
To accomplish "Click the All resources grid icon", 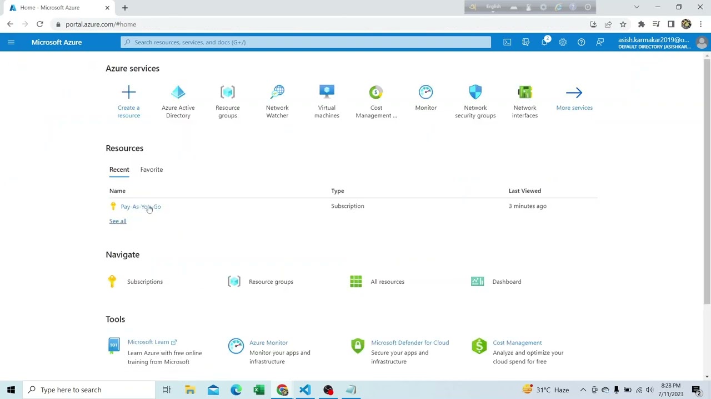I will pos(356,282).
